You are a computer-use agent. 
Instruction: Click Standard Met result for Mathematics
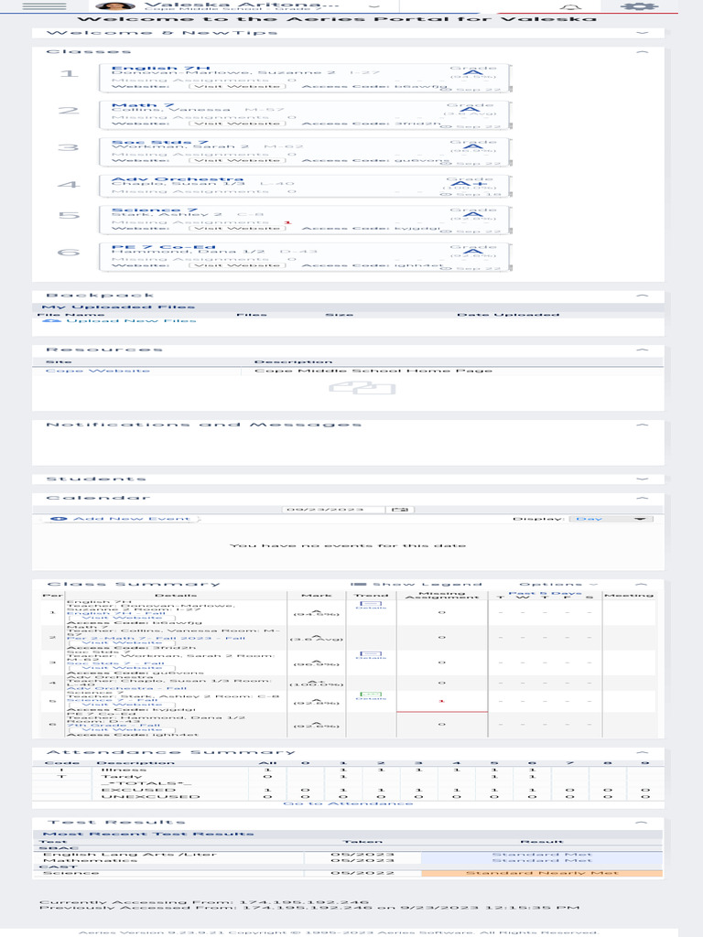point(542,860)
